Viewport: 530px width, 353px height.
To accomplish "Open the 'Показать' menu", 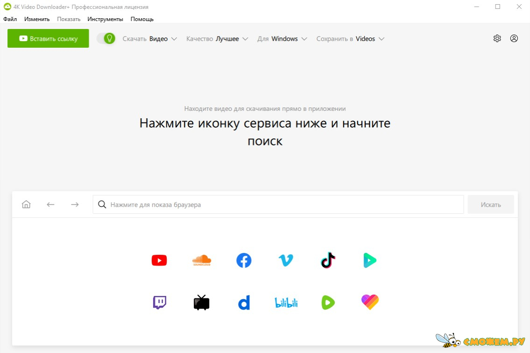I will pos(69,19).
